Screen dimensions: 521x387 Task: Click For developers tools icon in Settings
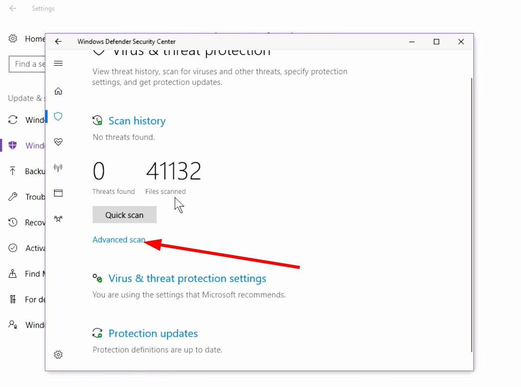coord(13,299)
